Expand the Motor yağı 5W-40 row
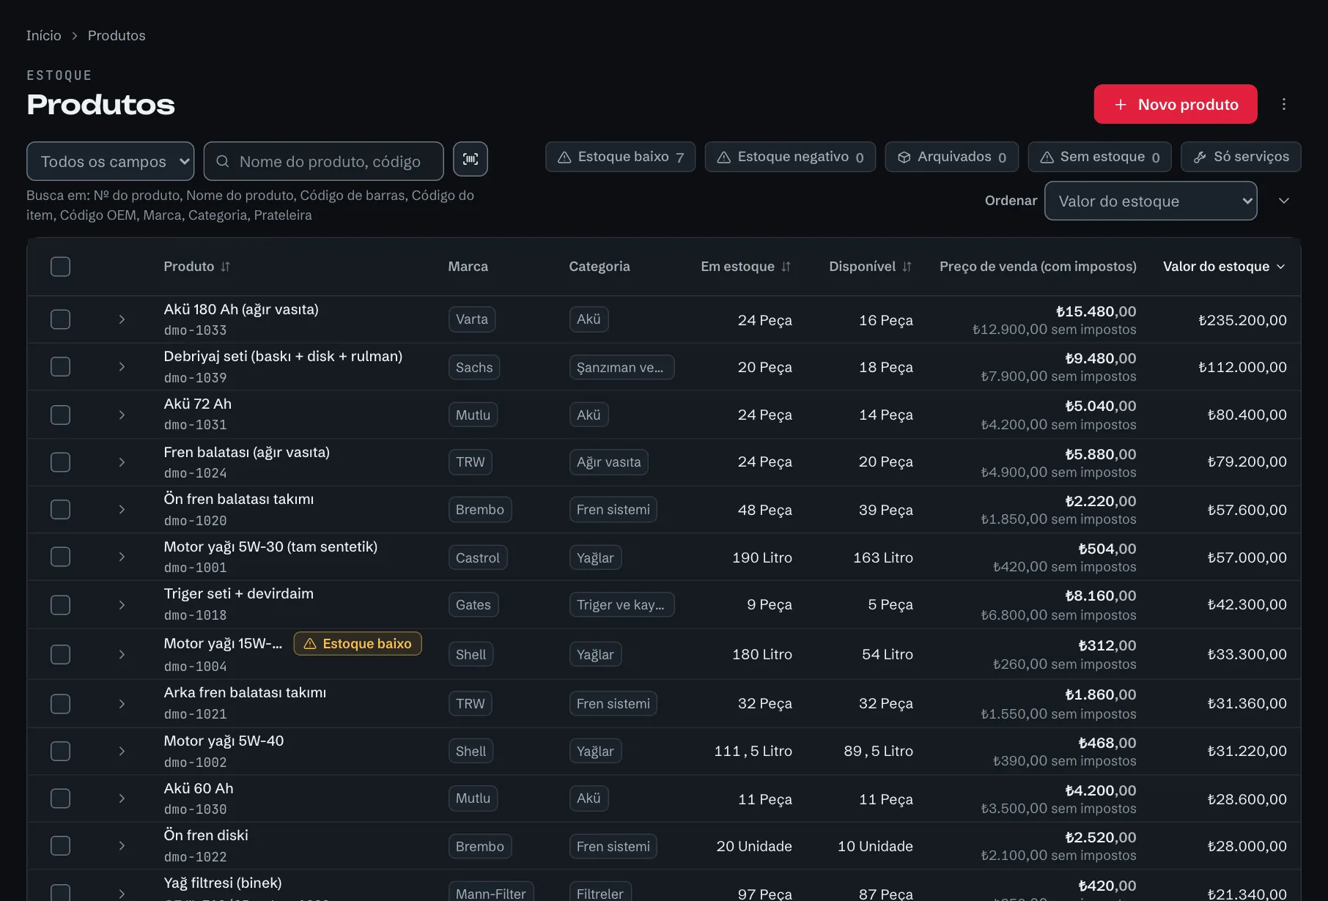The image size is (1328, 901). click(x=122, y=751)
